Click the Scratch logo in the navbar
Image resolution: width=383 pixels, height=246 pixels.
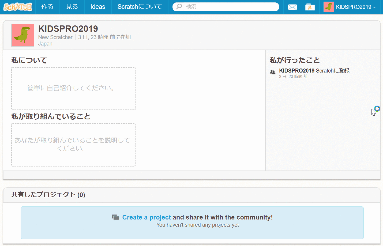18,7
